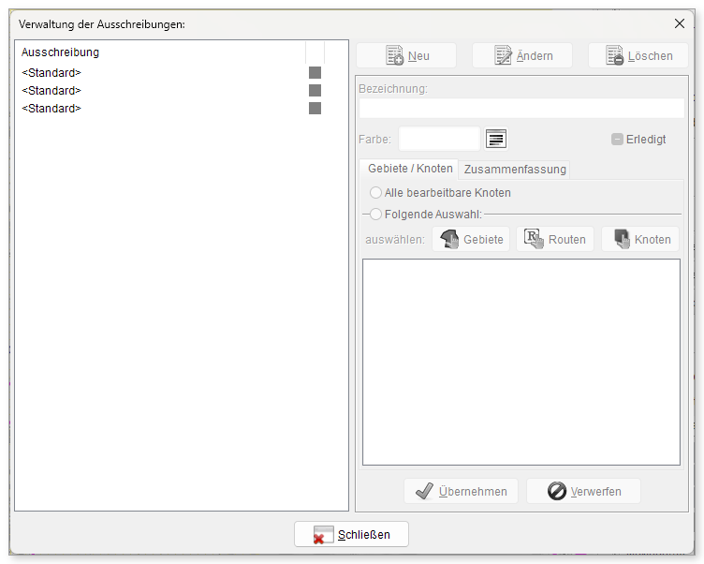Close the Verwaltung der Ausschreibungen window
704x564 pixels.
click(x=680, y=23)
